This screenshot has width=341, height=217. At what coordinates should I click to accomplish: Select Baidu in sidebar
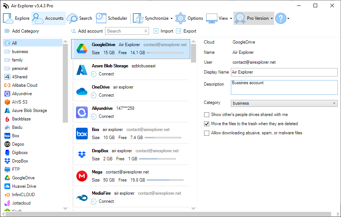(x=33, y=127)
